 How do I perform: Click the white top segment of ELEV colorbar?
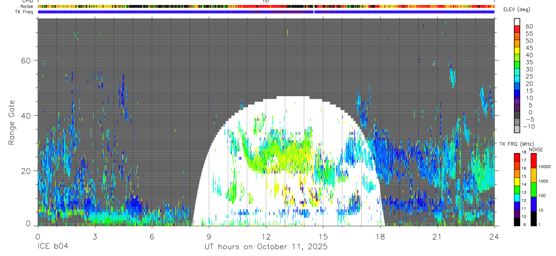tap(517, 22)
